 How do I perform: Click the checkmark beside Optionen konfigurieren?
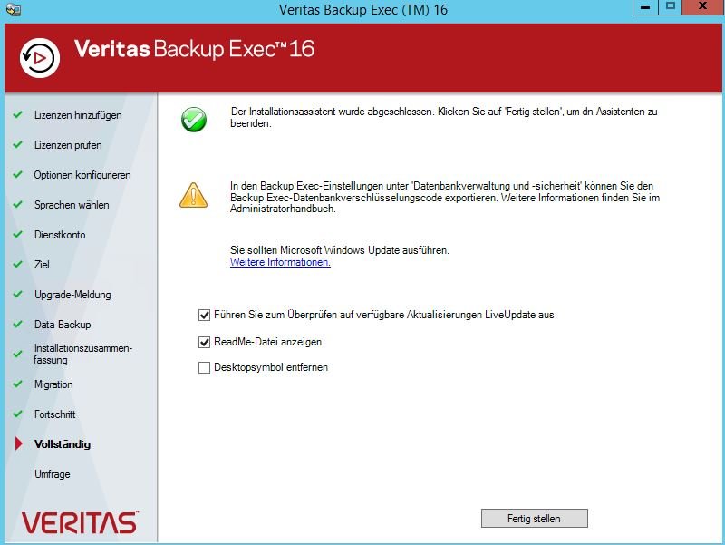coord(17,174)
